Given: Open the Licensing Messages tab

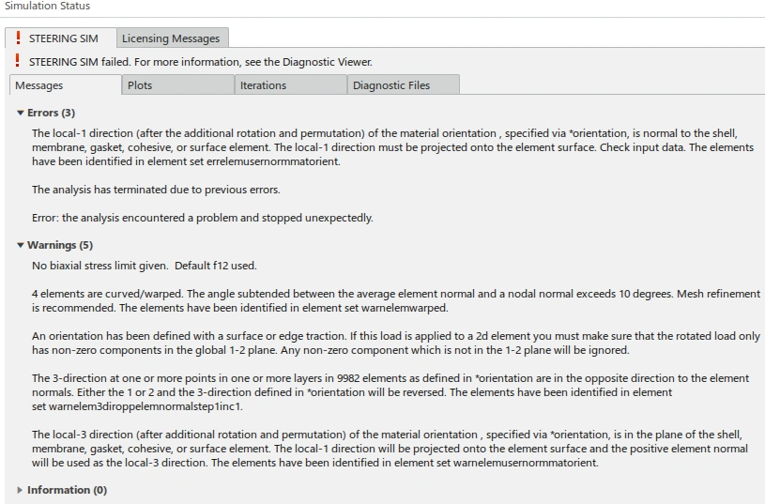Looking at the screenshot, I should pos(171,38).
